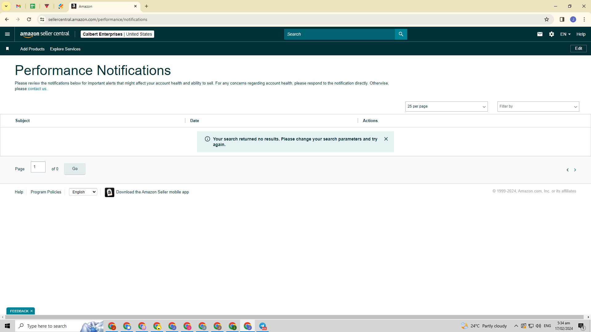The height and width of the screenshot is (332, 591).
Task: Open Add Products menu item
Action: tap(32, 49)
